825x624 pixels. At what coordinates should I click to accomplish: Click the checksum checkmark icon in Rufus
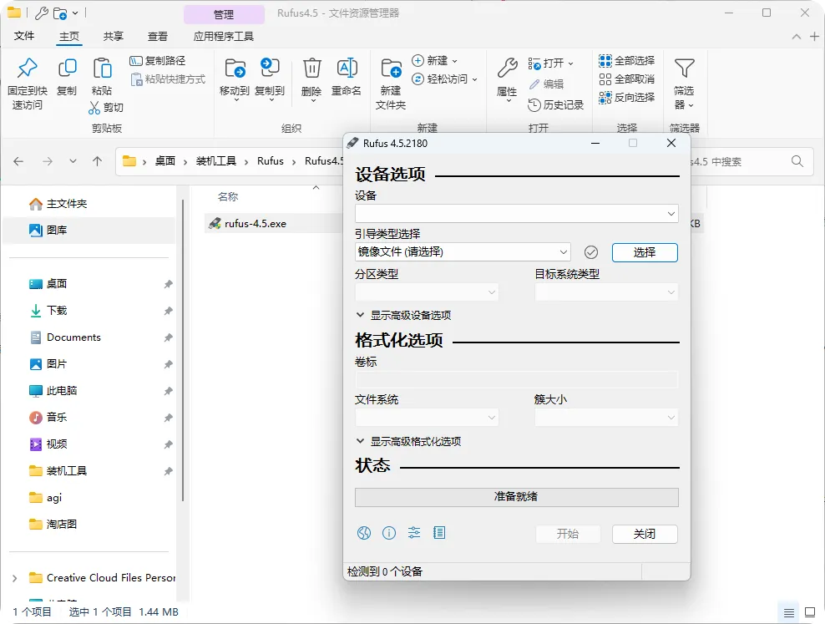(591, 252)
